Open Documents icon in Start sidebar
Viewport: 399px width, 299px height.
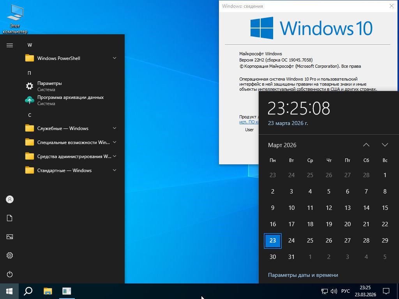(10, 218)
